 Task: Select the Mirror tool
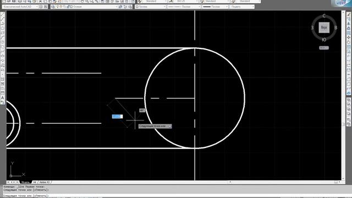(x=349, y=24)
